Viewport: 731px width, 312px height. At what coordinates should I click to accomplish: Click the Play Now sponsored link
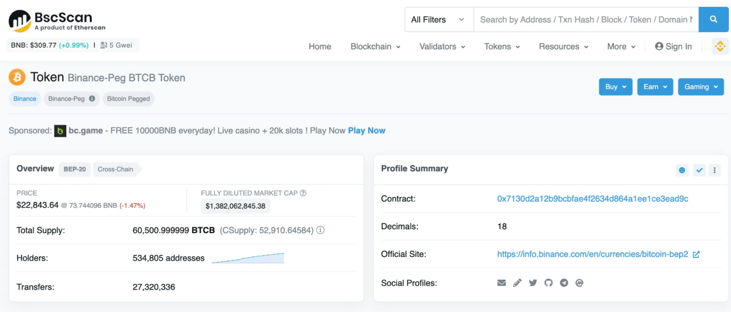pos(366,131)
